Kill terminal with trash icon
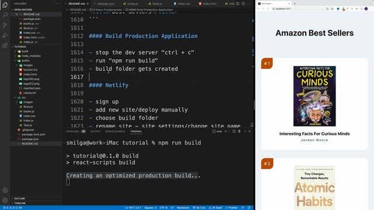 (239, 131)
